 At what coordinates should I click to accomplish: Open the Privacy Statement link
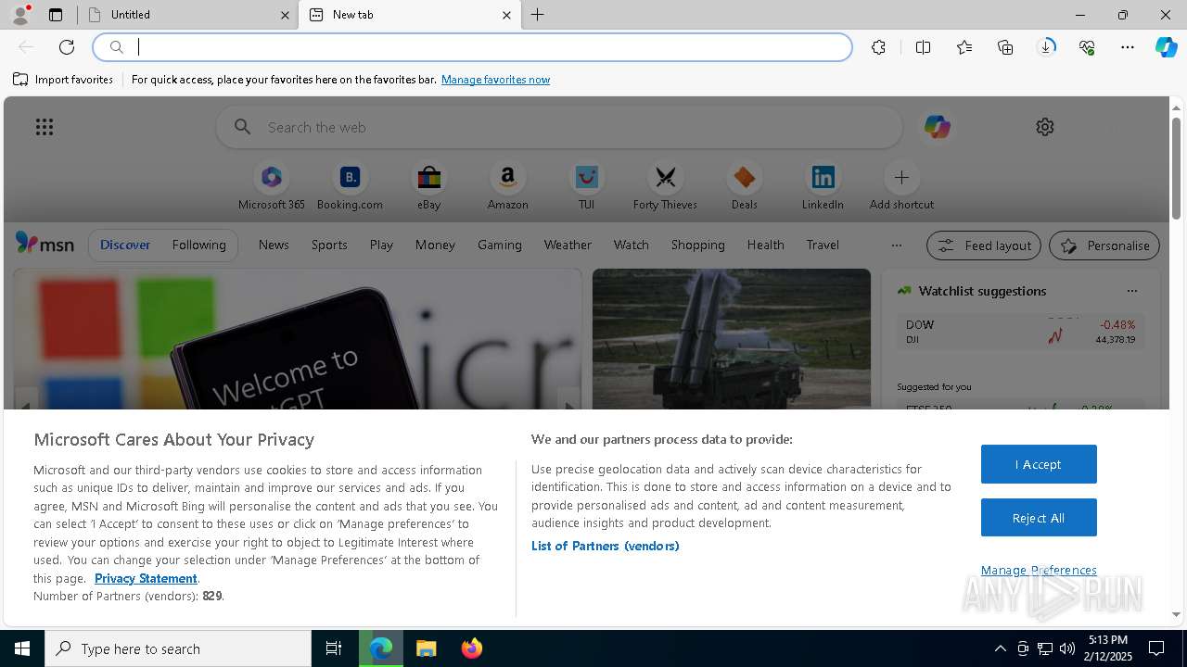(x=146, y=578)
